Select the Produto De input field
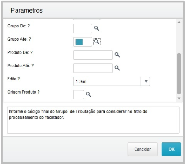Image resolution: width=185 pixels, height=164 pixels. click(93, 55)
